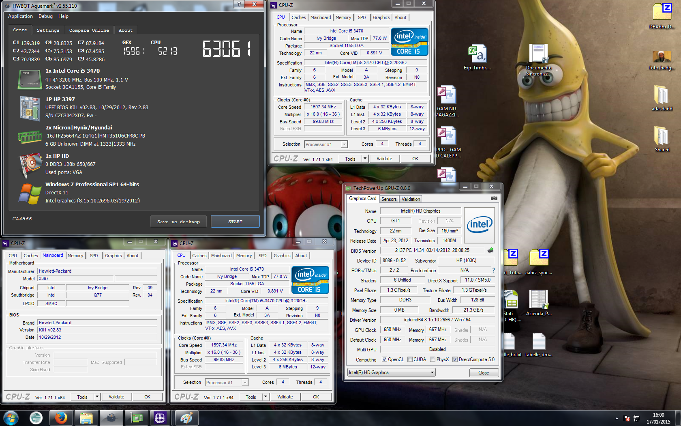Open Processor #1 selection in top CPU-Z
Viewport: 681px width, 426px height.
pyautogui.click(x=326, y=144)
